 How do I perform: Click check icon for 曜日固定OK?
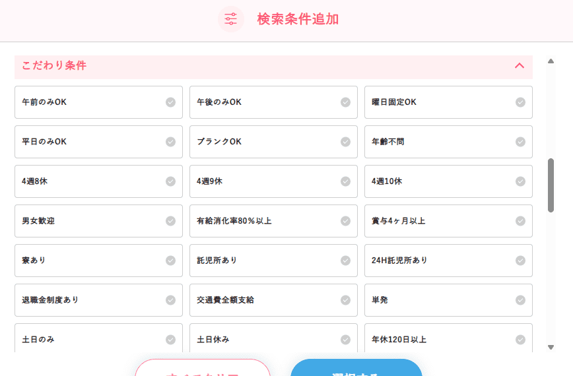click(520, 102)
